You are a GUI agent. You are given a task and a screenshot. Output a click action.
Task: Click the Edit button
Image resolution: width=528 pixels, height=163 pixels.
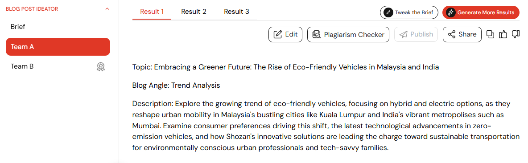[x=285, y=34]
